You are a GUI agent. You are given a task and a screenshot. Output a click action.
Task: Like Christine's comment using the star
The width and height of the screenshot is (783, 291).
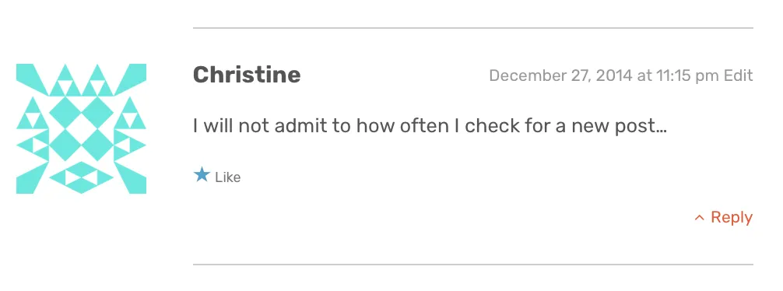tap(202, 175)
